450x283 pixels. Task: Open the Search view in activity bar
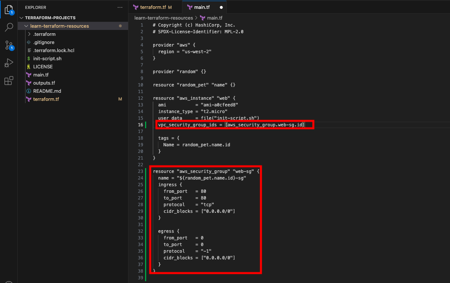click(x=9, y=27)
